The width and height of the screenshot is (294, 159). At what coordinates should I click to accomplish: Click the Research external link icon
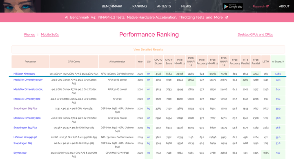(x=267, y=7)
